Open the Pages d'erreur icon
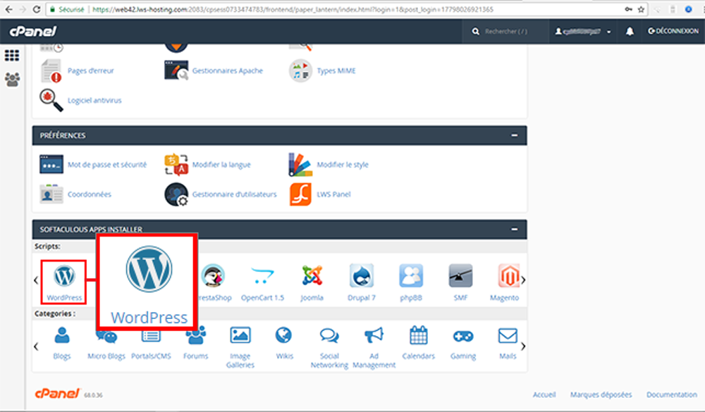 coord(51,71)
